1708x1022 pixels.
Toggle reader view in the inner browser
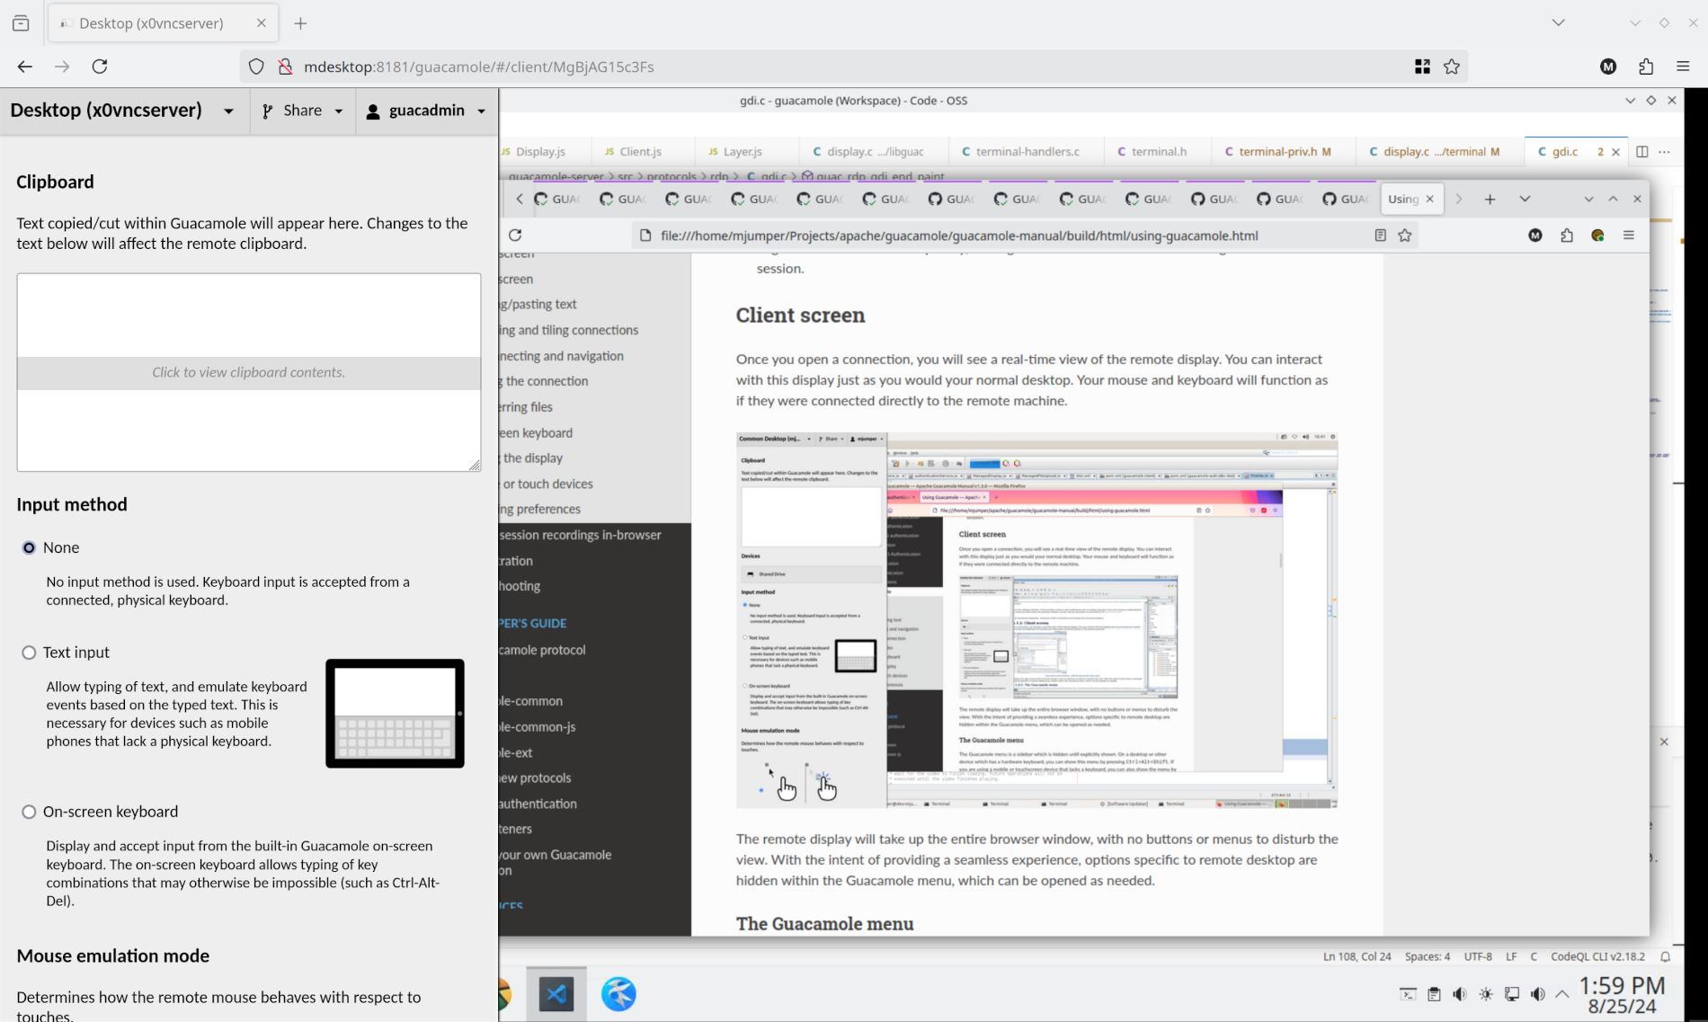tap(1380, 236)
